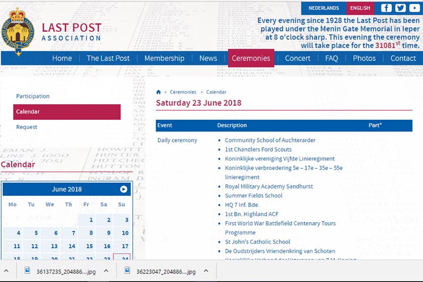Click the June 2018 calendar header
Screen dimensions: 423x282
66,189
